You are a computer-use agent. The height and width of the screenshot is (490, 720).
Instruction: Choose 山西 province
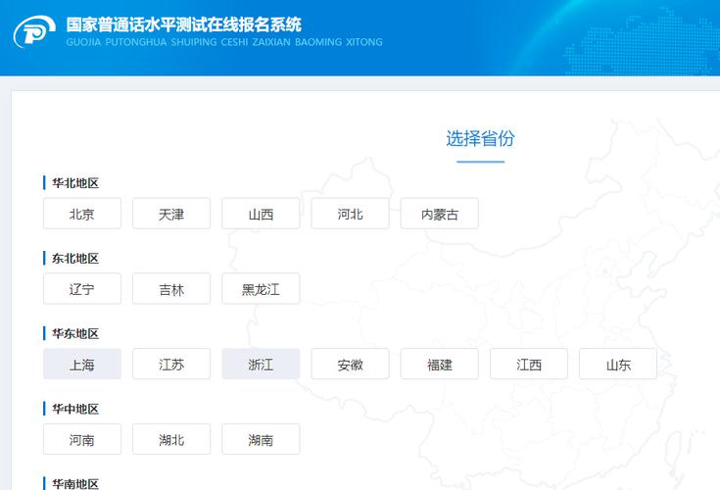[x=261, y=214]
